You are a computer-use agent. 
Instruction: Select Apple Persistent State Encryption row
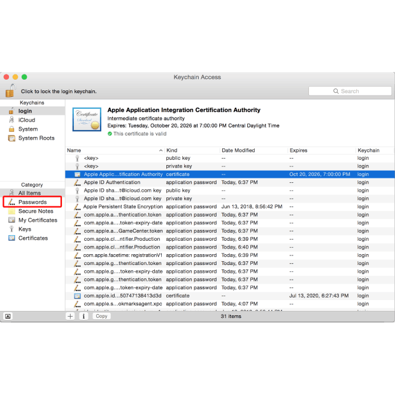pyautogui.click(x=230, y=207)
